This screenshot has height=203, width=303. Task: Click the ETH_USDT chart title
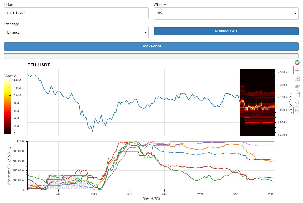pyautogui.click(x=39, y=65)
